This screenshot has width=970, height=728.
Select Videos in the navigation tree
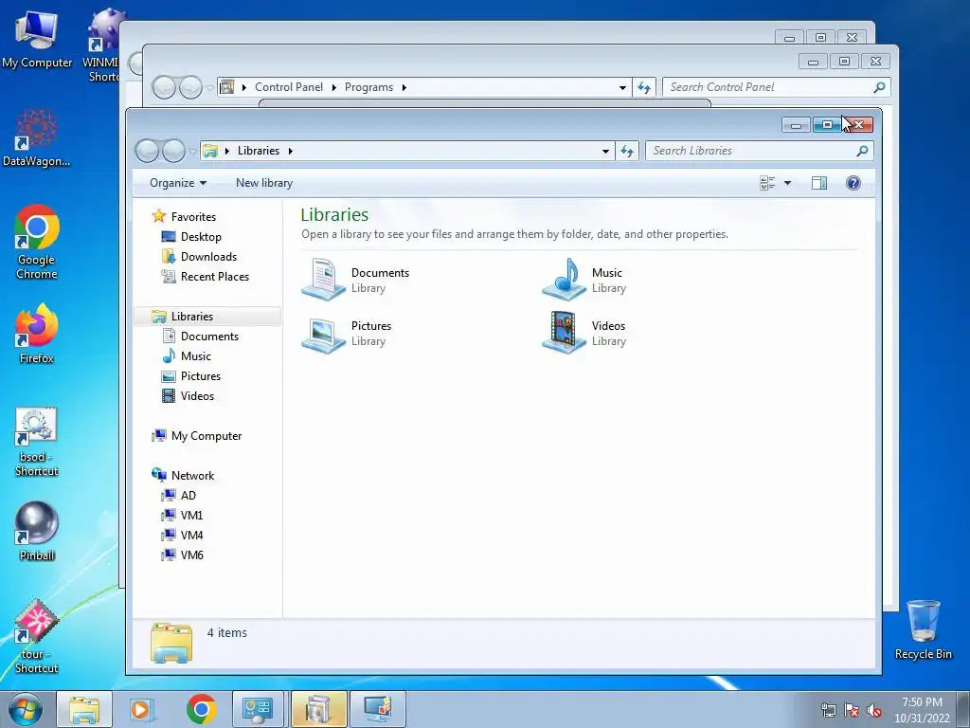197,396
